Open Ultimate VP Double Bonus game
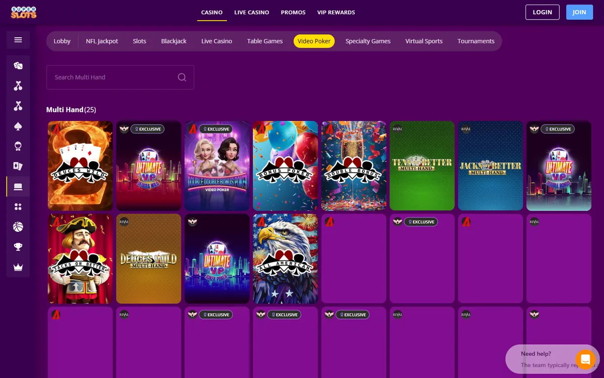 pyautogui.click(x=559, y=166)
